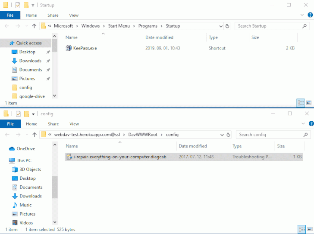
Task: Click Properties quick-access icon in config title bar
Action: click(18, 114)
